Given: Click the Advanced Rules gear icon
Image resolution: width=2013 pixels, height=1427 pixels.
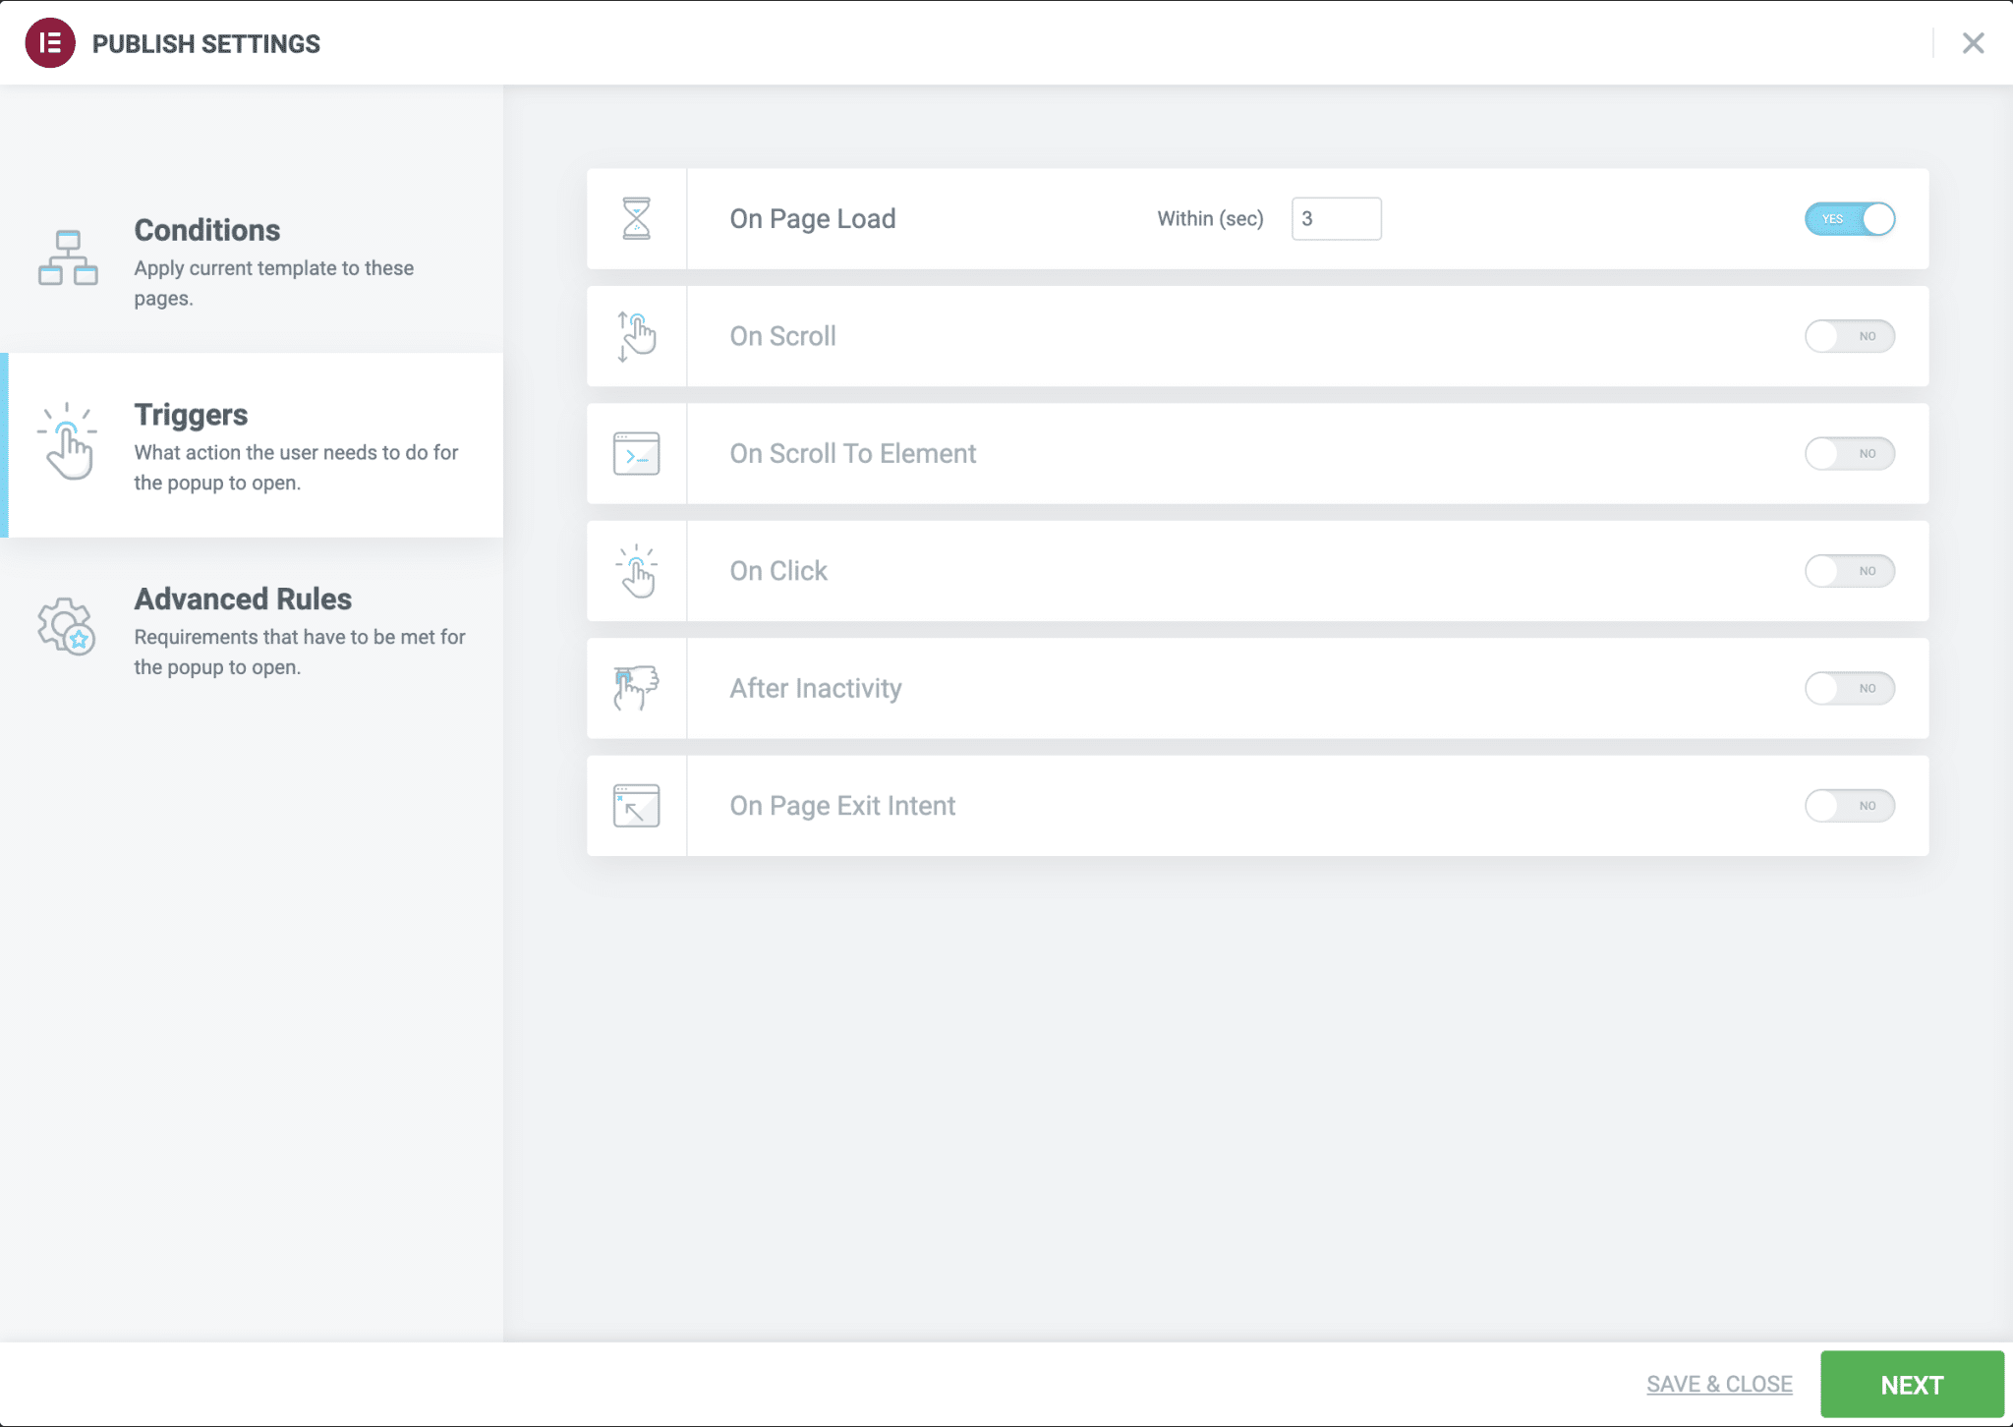Looking at the screenshot, I should click(x=66, y=627).
